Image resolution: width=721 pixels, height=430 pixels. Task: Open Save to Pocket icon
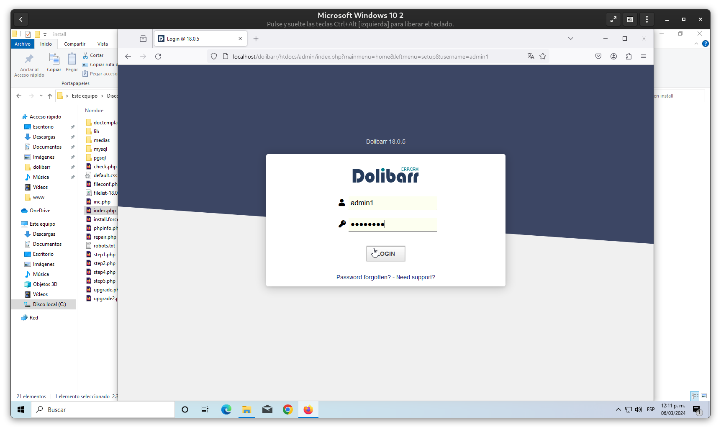[598, 57]
